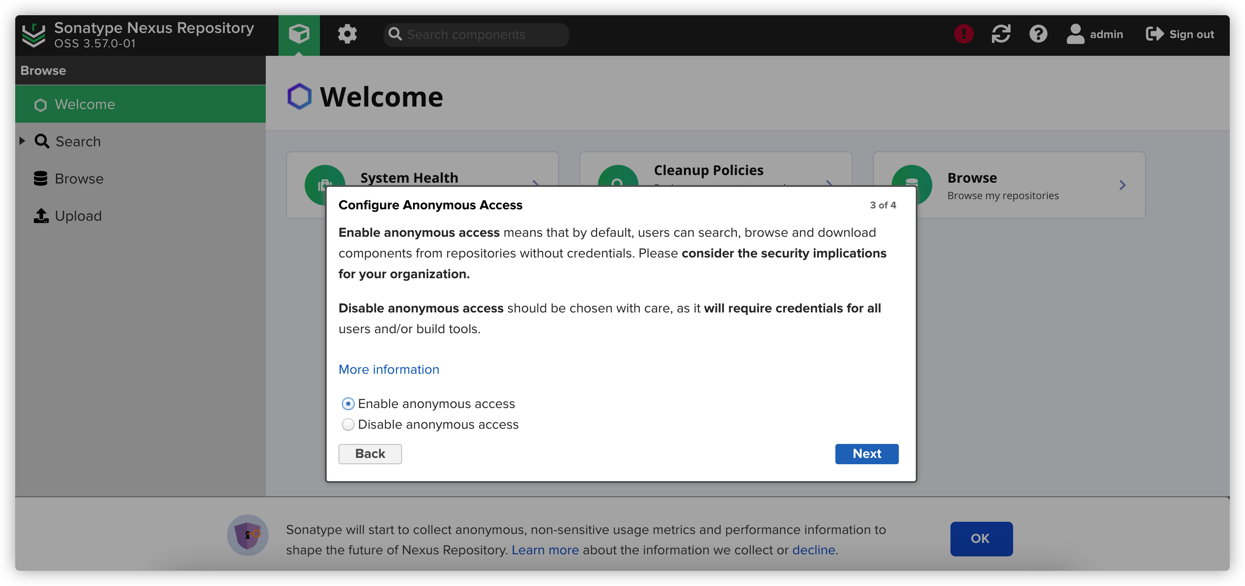
Task: Click the Browse cube icon in header
Action: pyautogui.click(x=299, y=34)
